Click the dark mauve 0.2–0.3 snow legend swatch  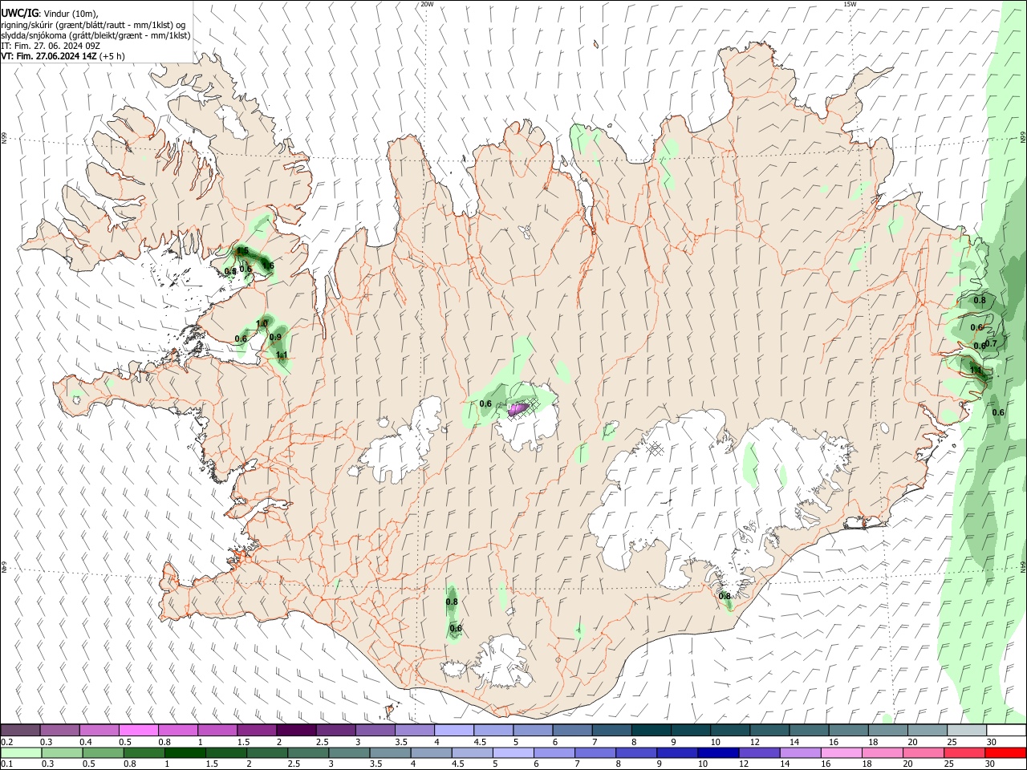(20, 730)
